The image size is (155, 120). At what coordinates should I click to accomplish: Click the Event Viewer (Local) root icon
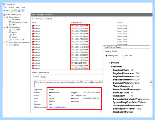pos(4,15)
